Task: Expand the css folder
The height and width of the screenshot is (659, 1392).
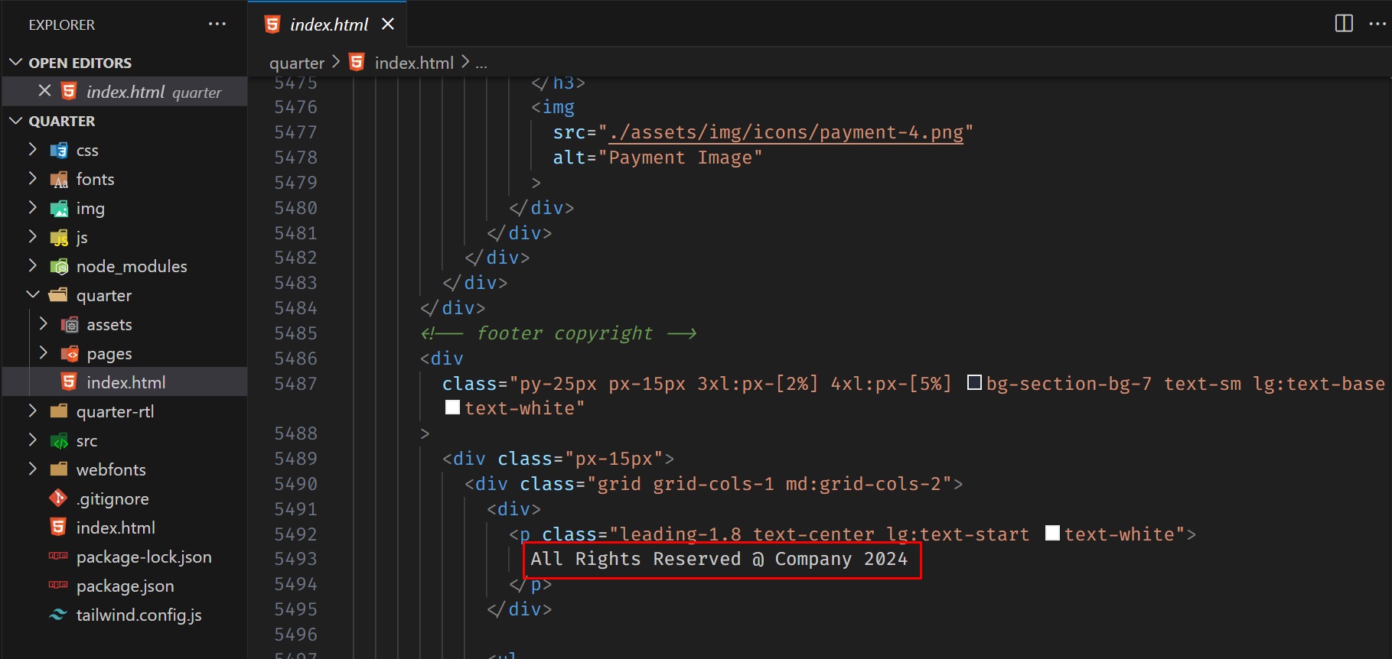Action: coord(33,150)
